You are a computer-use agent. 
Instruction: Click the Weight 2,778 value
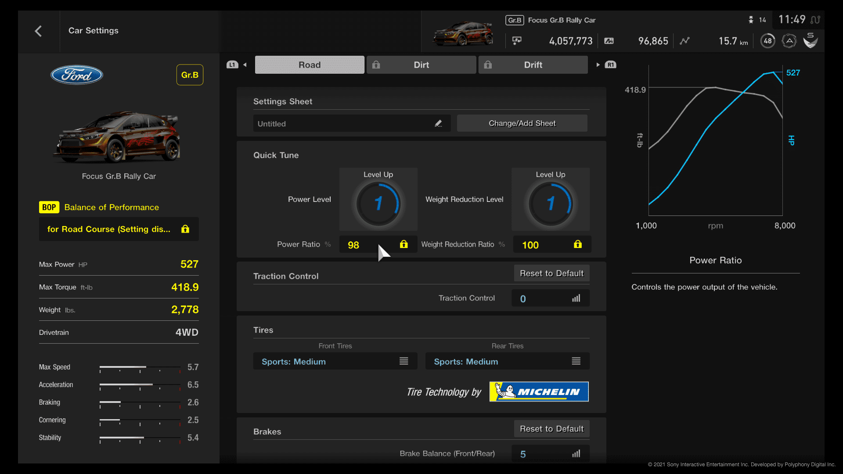pos(185,309)
